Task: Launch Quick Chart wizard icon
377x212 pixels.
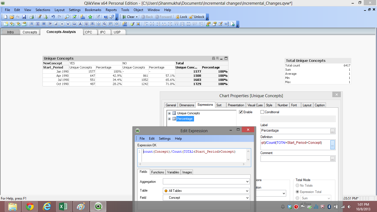Action: 83,17
